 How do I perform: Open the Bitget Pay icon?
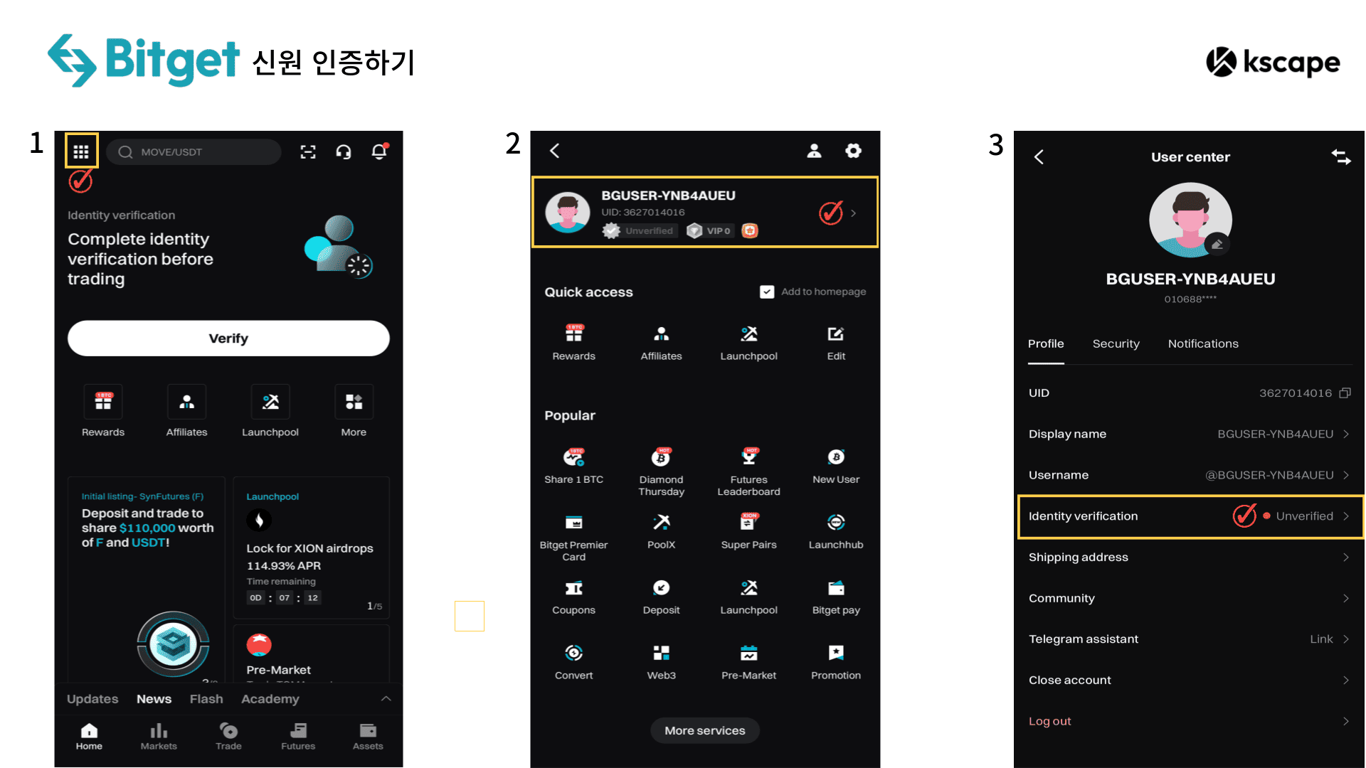pyautogui.click(x=832, y=588)
